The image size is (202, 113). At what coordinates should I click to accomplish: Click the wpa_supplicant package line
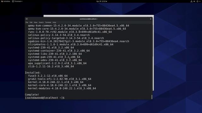click(57, 63)
